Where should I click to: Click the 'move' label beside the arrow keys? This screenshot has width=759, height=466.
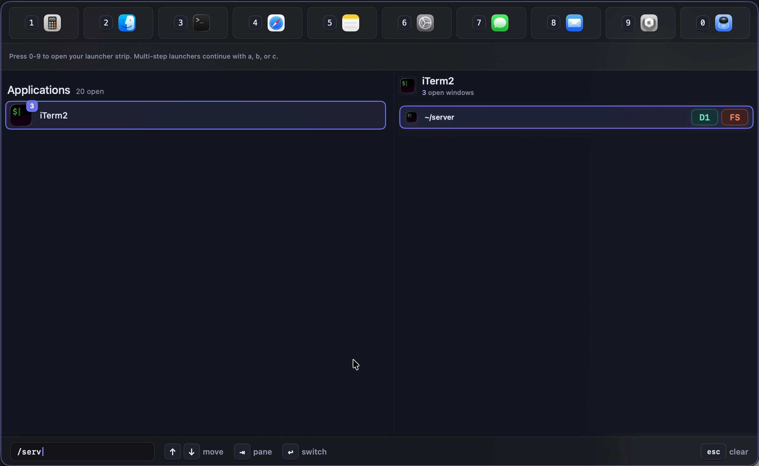(213, 452)
